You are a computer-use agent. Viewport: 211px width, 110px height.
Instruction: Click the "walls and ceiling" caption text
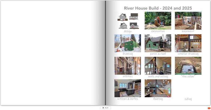pyautogui.click(x=158, y=76)
